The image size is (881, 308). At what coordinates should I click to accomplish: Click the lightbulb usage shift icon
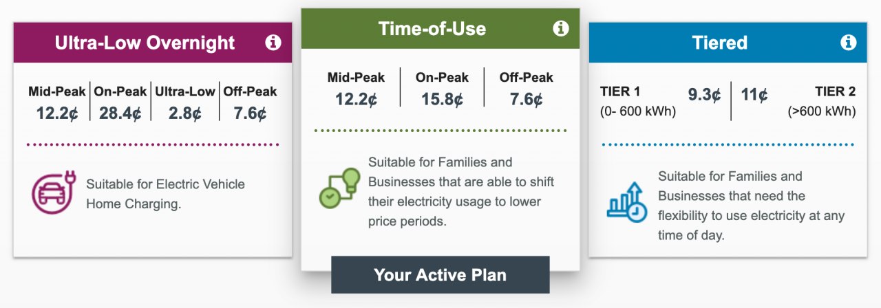pos(339,188)
